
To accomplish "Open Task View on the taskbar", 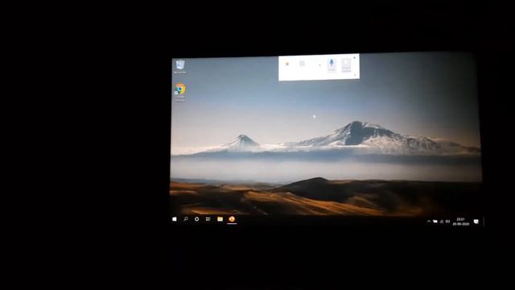I will point(208,219).
